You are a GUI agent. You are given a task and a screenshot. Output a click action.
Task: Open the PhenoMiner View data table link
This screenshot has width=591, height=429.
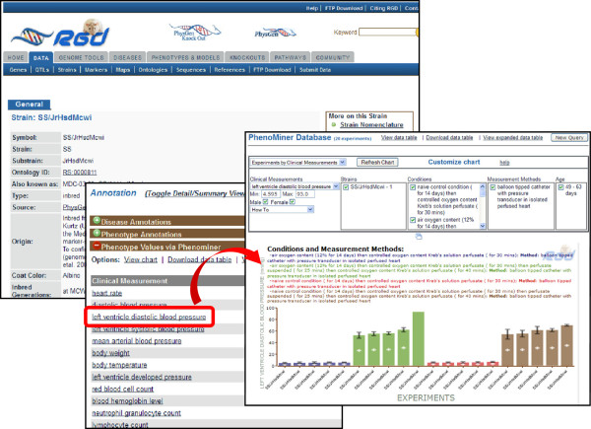click(399, 138)
